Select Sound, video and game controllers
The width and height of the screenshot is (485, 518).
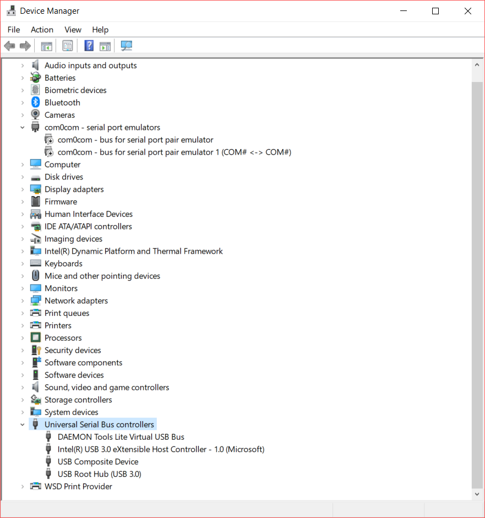(107, 387)
